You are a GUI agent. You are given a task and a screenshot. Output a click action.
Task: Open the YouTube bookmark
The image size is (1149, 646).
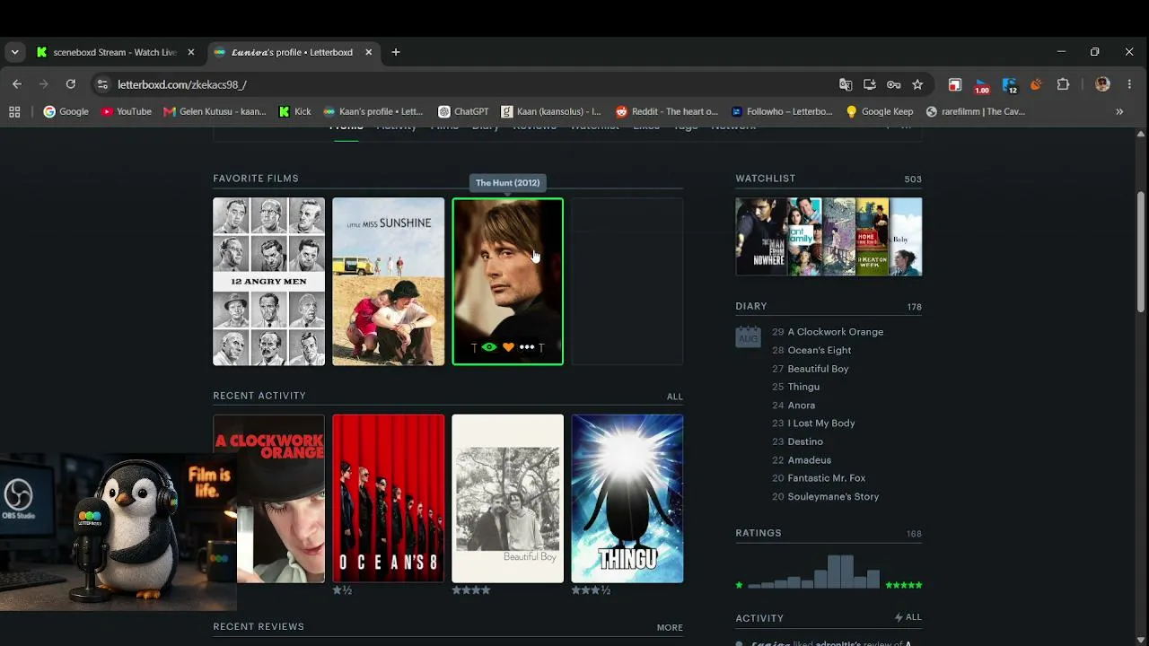coord(126,112)
